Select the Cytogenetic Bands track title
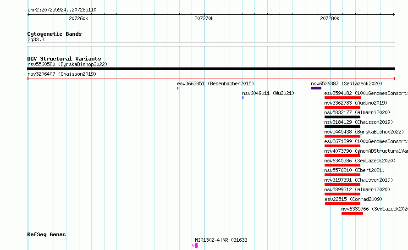Viewport: 408px width, 250px height. click(55, 34)
